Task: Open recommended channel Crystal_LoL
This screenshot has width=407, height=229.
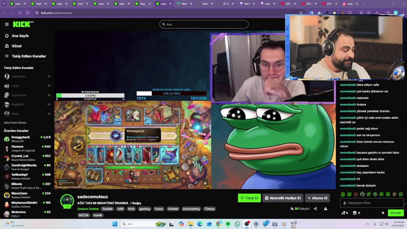Action: click(27, 158)
